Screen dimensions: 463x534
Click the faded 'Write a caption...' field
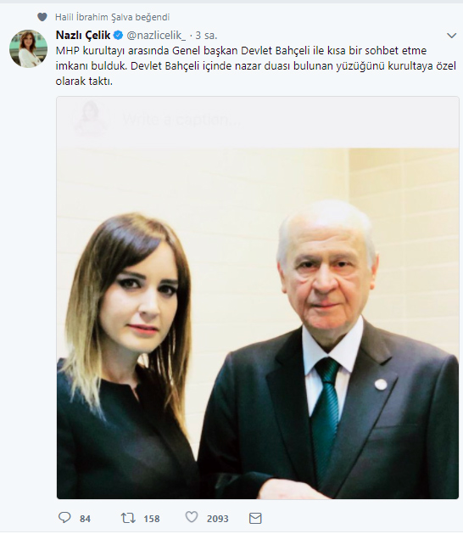click(x=181, y=120)
